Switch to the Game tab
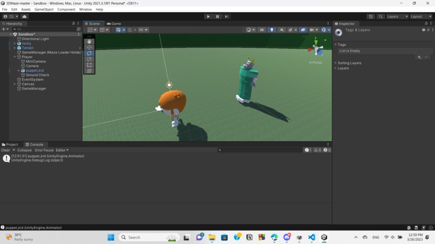The width and height of the screenshot is (435, 244). (x=114, y=24)
